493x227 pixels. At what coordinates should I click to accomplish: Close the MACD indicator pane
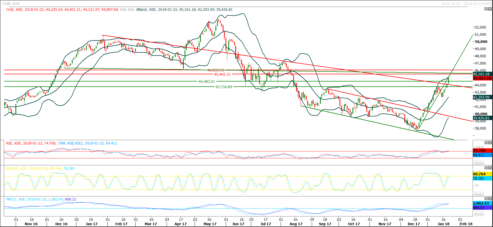pyautogui.click(x=490, y=198)
